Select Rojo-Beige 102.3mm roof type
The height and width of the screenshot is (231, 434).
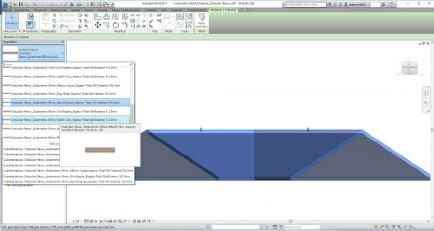pos(67,94)
